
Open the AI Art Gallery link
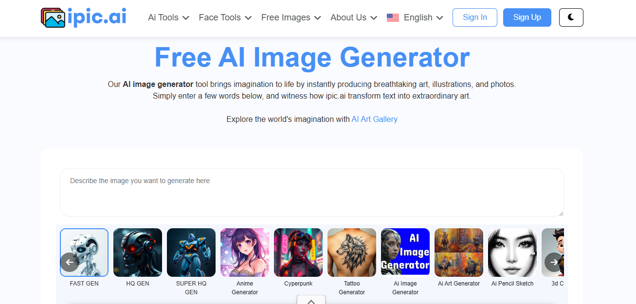point(375,119)
